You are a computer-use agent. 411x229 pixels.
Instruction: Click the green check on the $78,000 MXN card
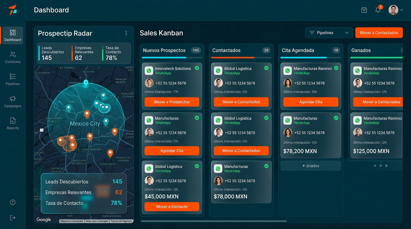coord(266,166)
